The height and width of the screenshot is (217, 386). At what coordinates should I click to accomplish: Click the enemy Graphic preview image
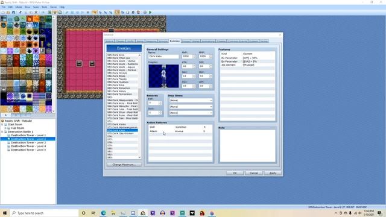tap(163, 76)
